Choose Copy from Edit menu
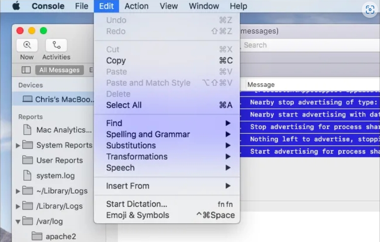The image size is (380, 242). click(167, 60)
